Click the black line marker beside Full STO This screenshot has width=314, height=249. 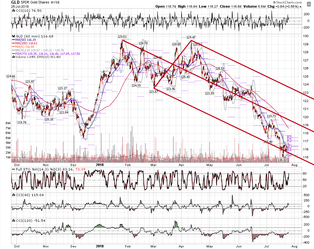pyautogui.click(x=13, y=169)
